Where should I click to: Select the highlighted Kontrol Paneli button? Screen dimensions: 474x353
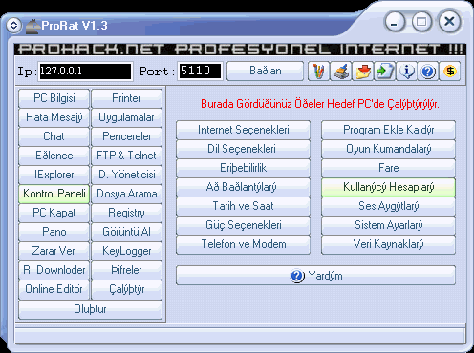point(54,194)
